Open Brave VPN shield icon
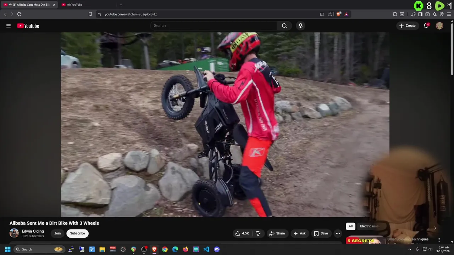This screenshot has width=454, height=255. point(442,14)
